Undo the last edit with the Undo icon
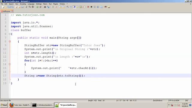Screen dimensions: 192x108 [37, 7]
